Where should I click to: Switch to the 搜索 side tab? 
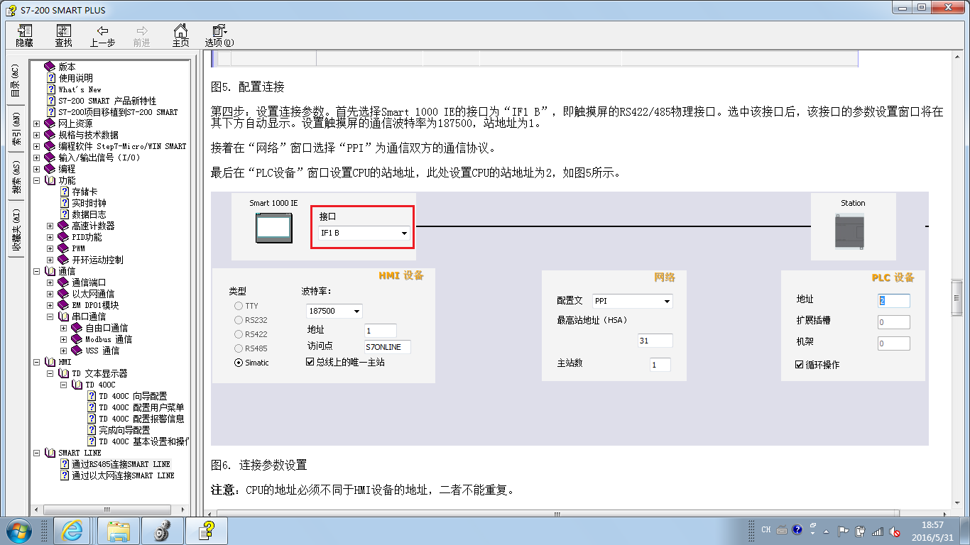pyautogui.click(x=15, y=177)
